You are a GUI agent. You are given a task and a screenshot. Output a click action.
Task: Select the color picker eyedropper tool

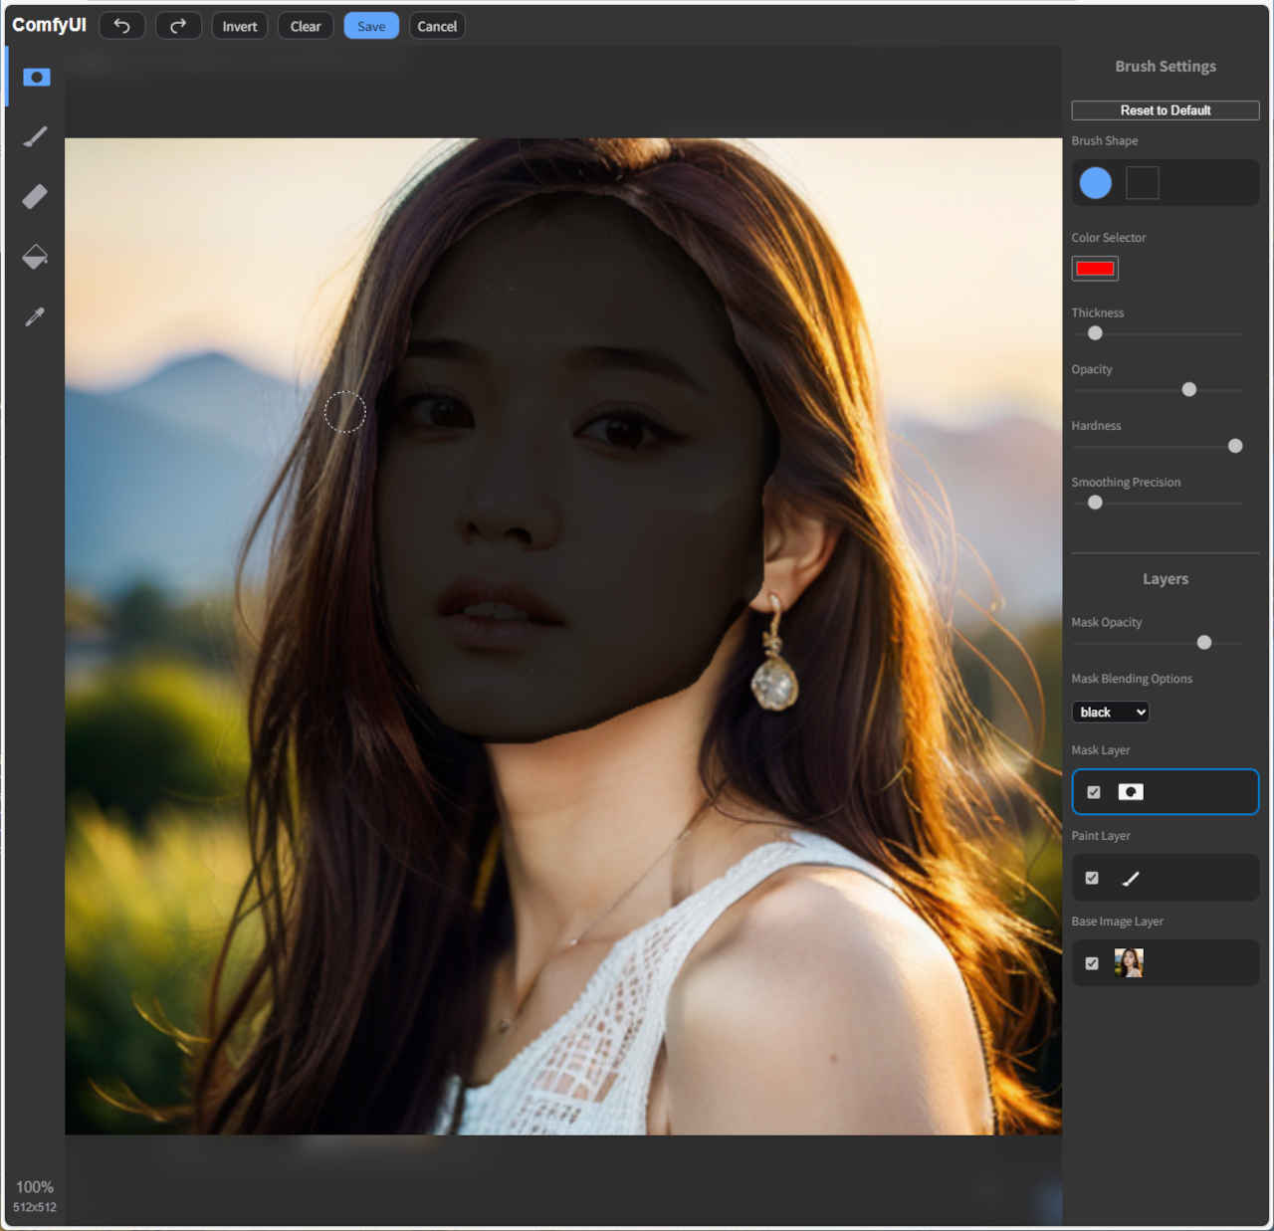[35, 317]
